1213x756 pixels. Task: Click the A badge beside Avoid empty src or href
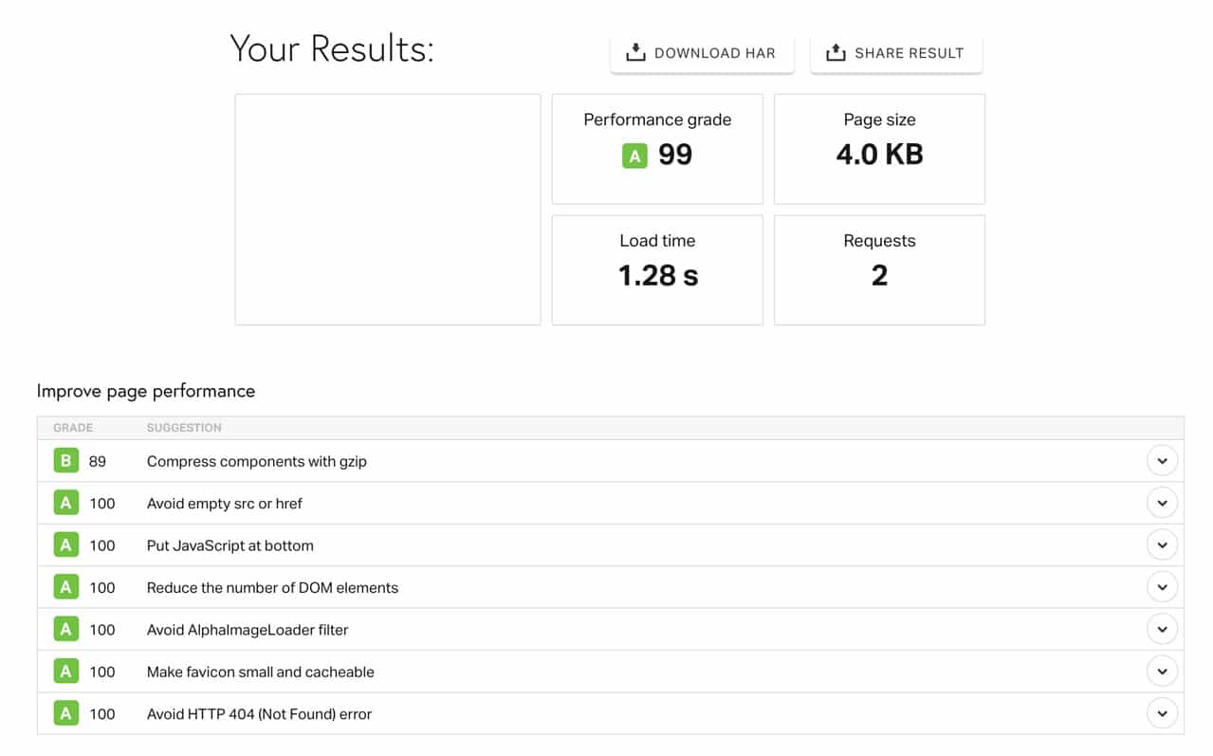coord(65,503)
